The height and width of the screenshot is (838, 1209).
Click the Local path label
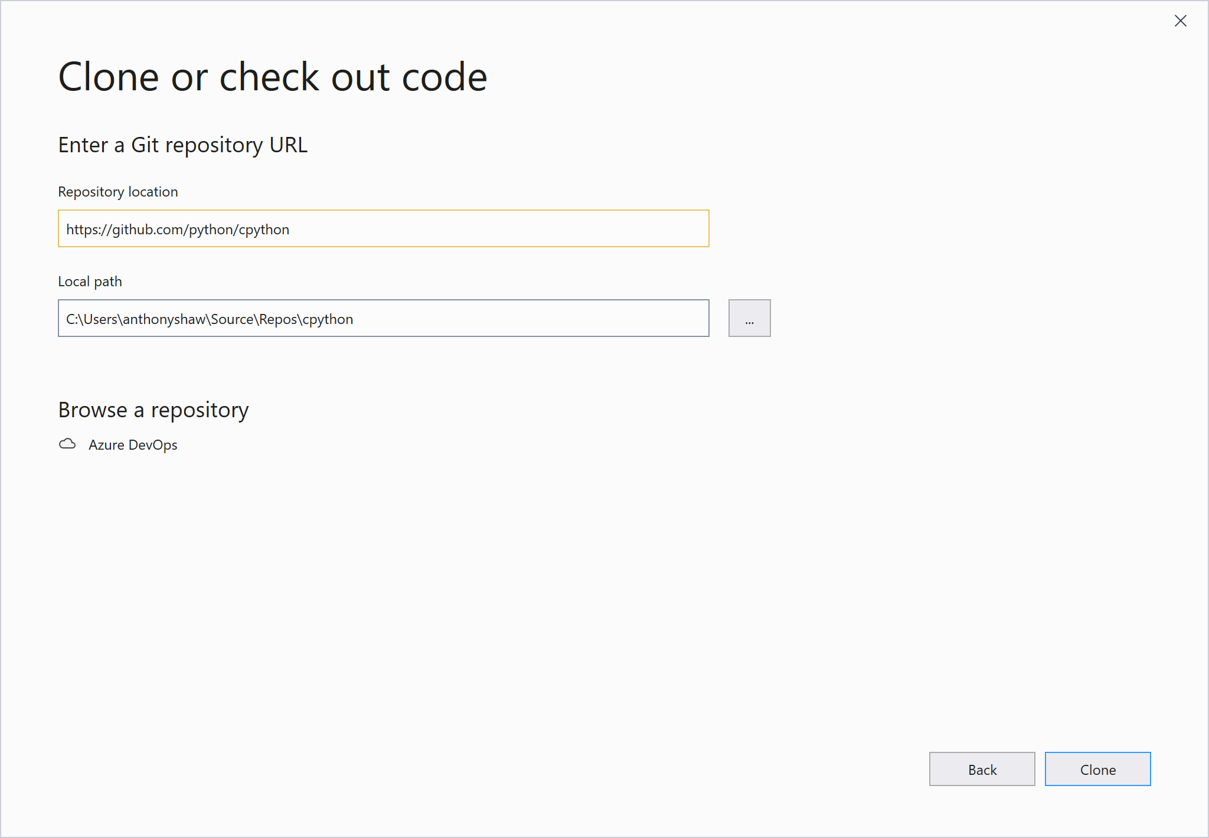tap(89, 281)
